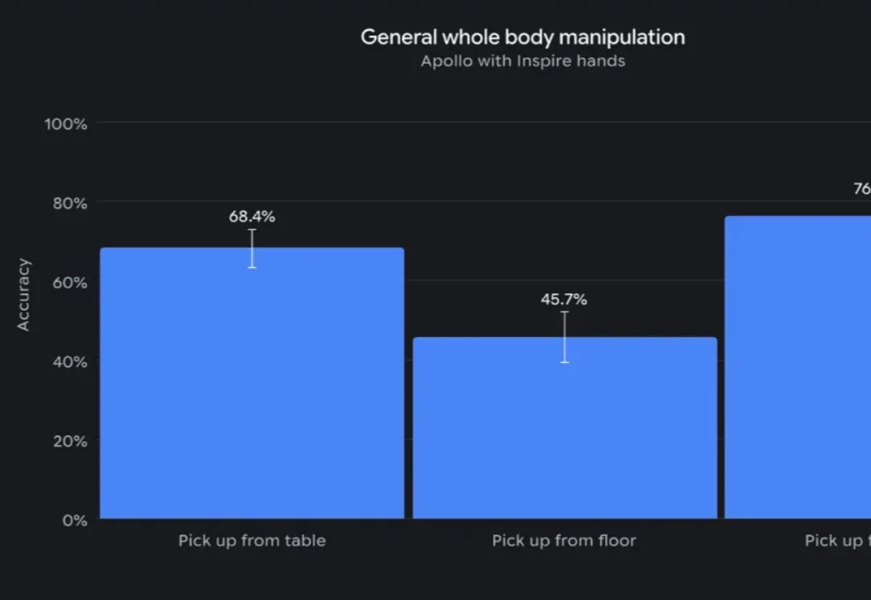Viewport: 871px width, 600px height.
Task: Click the 0% y-axis tick label
Action: (74, 520)
